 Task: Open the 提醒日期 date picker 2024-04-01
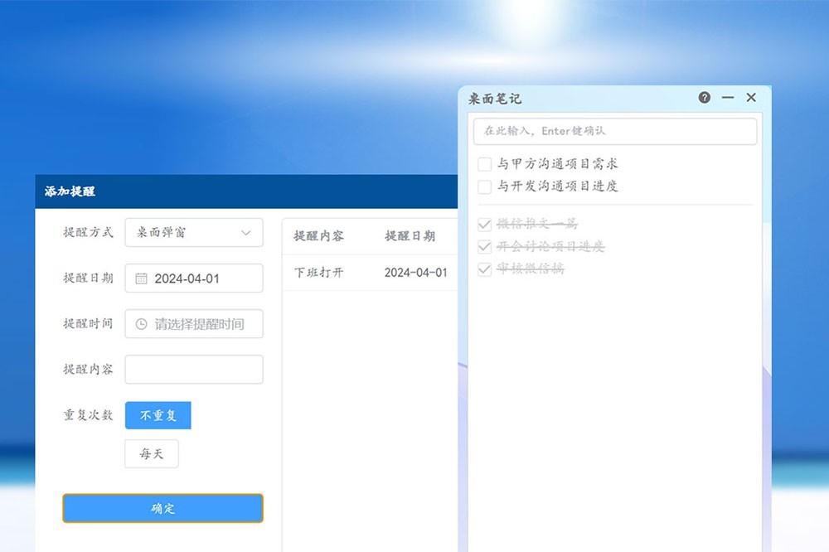point(194,278)
